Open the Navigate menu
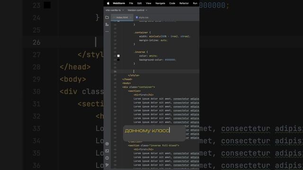The image size is (303, 170). pos(160,3)
